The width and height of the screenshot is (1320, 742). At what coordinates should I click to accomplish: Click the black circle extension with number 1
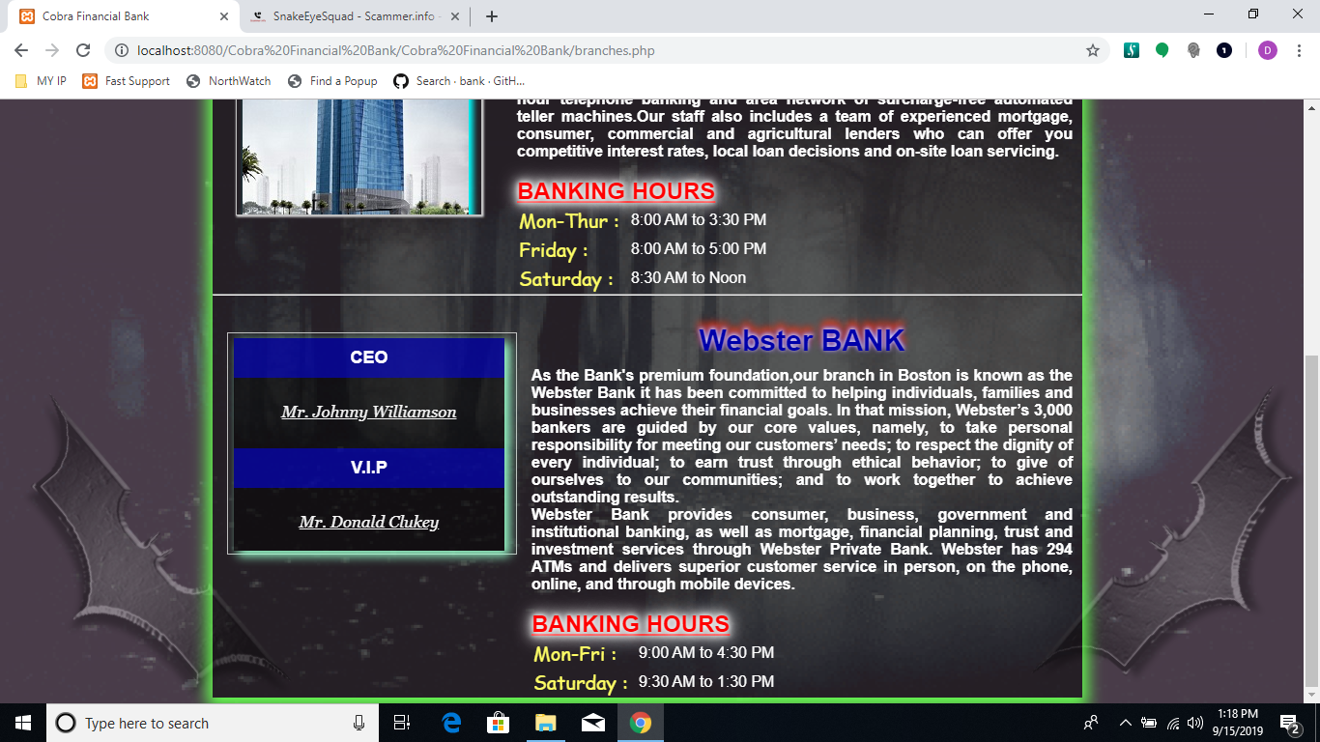click(x=1224, y=50)
